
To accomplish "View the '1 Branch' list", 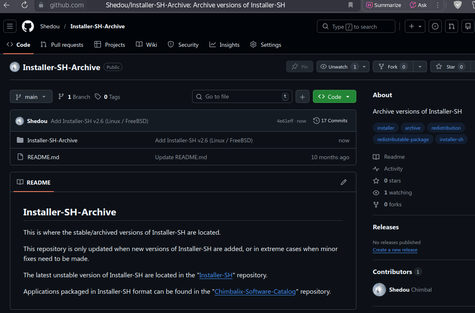I will click(x=74, y=96).
